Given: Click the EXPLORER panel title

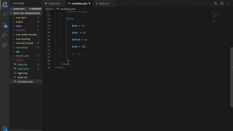Looking at the screenshot, I should (19, 3).
